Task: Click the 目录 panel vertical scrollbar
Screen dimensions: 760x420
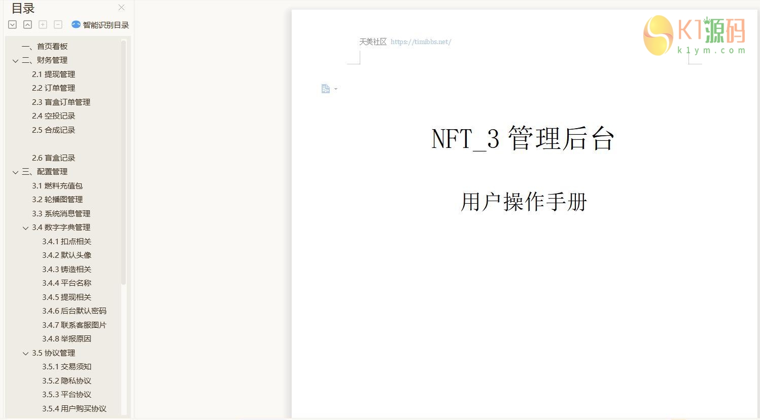Action: click(x=124, y=162)
